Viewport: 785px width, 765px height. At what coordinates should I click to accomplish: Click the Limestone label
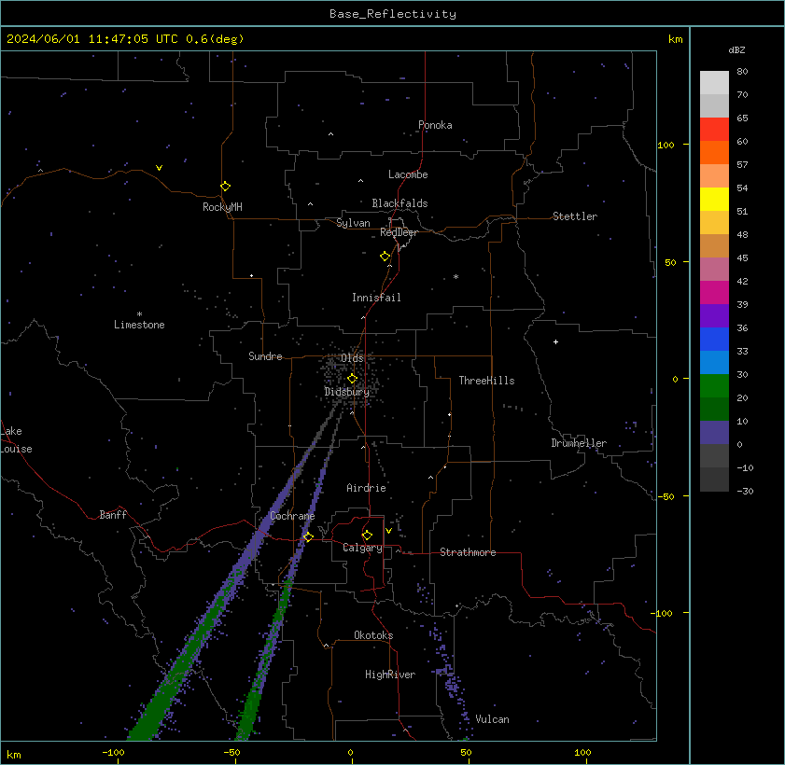139,325
